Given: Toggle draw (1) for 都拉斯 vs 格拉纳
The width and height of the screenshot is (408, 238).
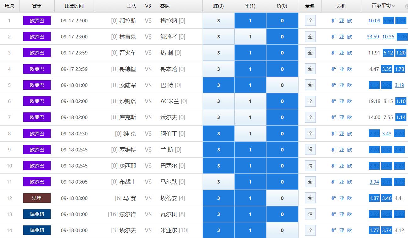Looking at the screenshot, I should pos(250,20).
